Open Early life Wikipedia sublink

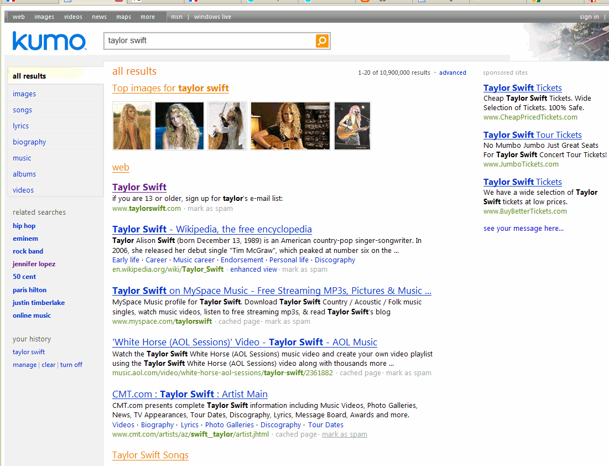pyautogui.click(x=126, y=260)
